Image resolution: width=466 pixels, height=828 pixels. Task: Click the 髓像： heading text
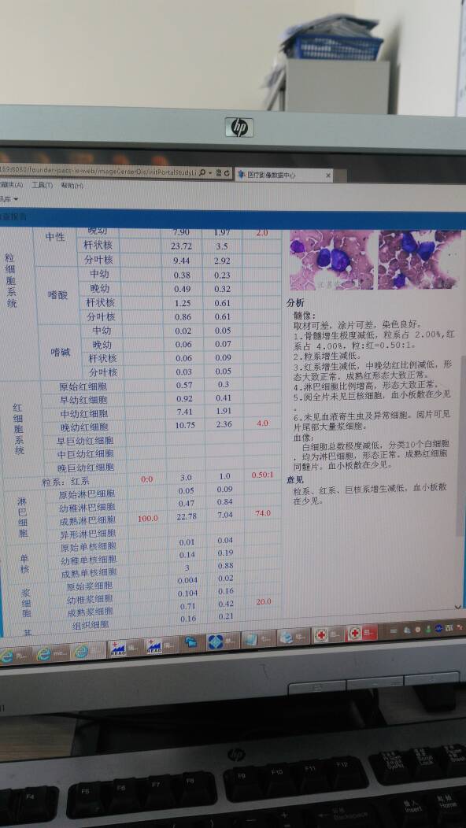[x=305, y=316]
